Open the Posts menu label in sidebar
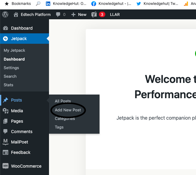196x175 pixels. [x=16, y=100]
